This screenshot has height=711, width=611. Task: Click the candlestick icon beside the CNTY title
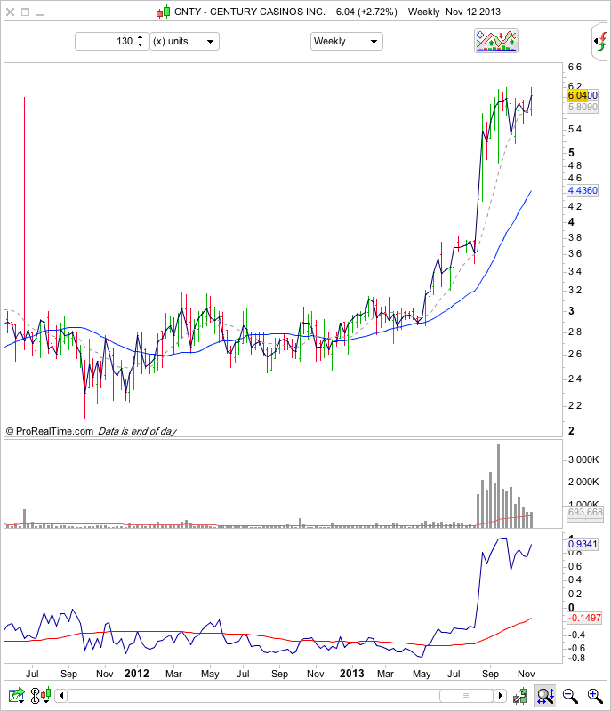click(164, 12)
